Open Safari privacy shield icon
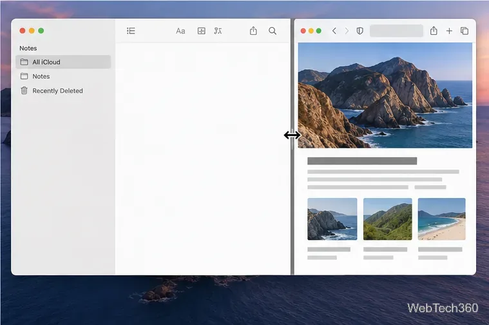 360,30
